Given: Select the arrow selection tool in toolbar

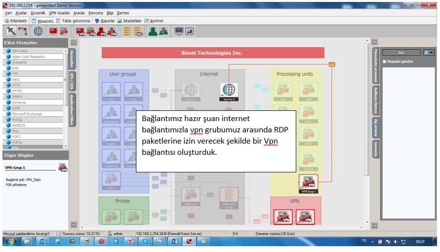Looking at the screenshot, I should coord(11,31).
